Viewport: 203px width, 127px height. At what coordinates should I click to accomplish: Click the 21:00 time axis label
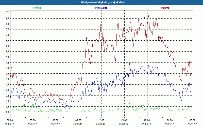(170, 120)
